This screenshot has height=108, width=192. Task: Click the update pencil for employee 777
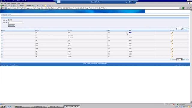(172, 38)
